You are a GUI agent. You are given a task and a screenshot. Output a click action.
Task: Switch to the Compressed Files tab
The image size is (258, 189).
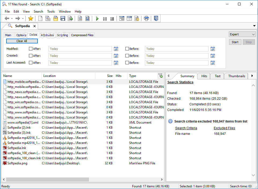[82, 35]
